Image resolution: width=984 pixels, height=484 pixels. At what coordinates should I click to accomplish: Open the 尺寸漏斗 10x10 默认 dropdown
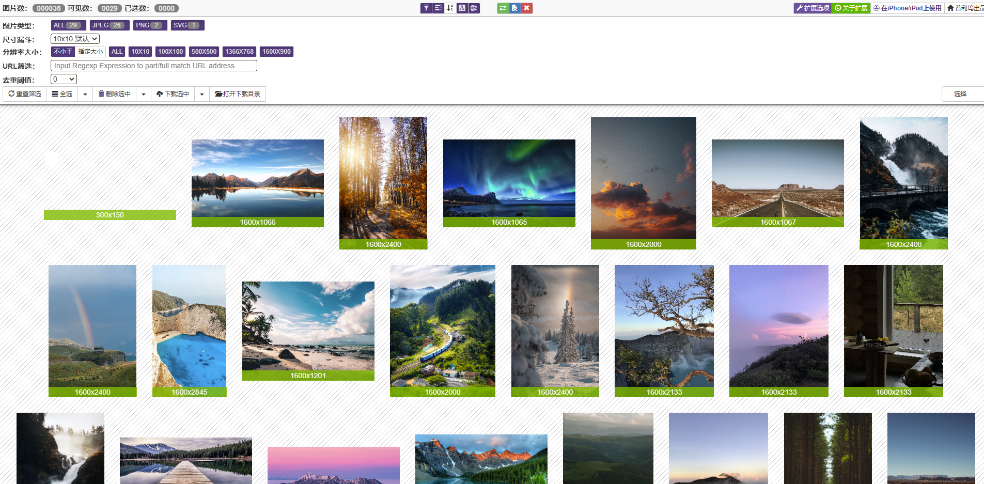tap(75, 39)
